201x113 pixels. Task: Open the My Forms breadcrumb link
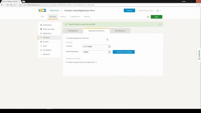coord(54,10)
